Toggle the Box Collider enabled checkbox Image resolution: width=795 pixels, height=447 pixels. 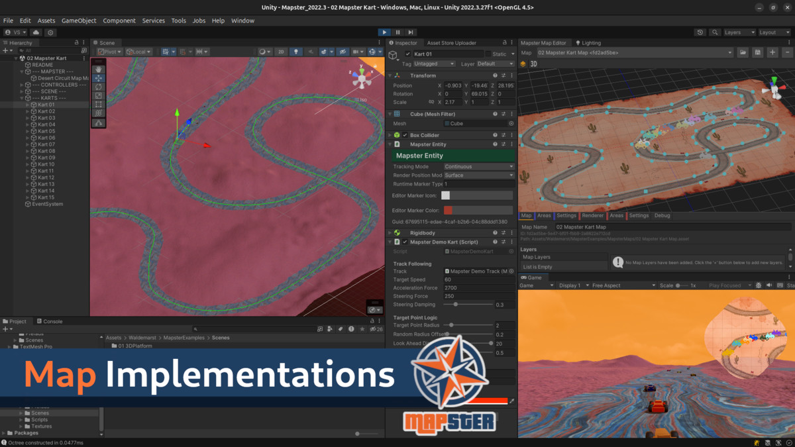(x=405, y=135)
